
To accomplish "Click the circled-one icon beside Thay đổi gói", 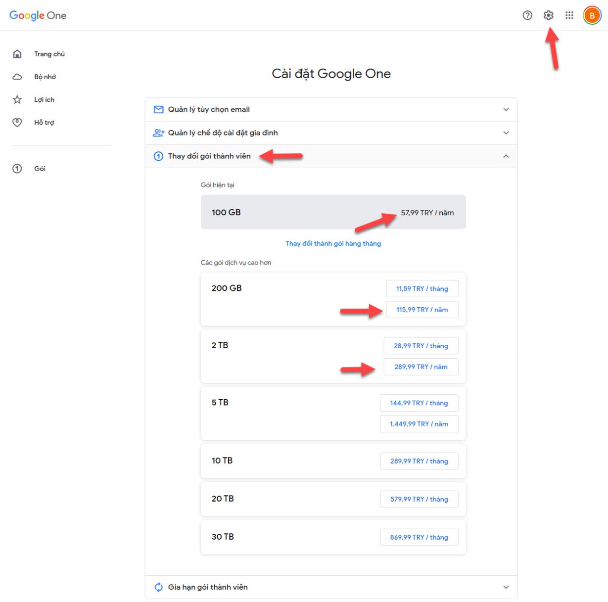I will tap(158, 156).
